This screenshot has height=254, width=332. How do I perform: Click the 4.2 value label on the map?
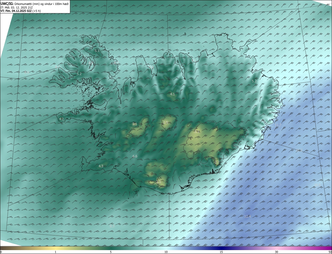click(61, 119)
